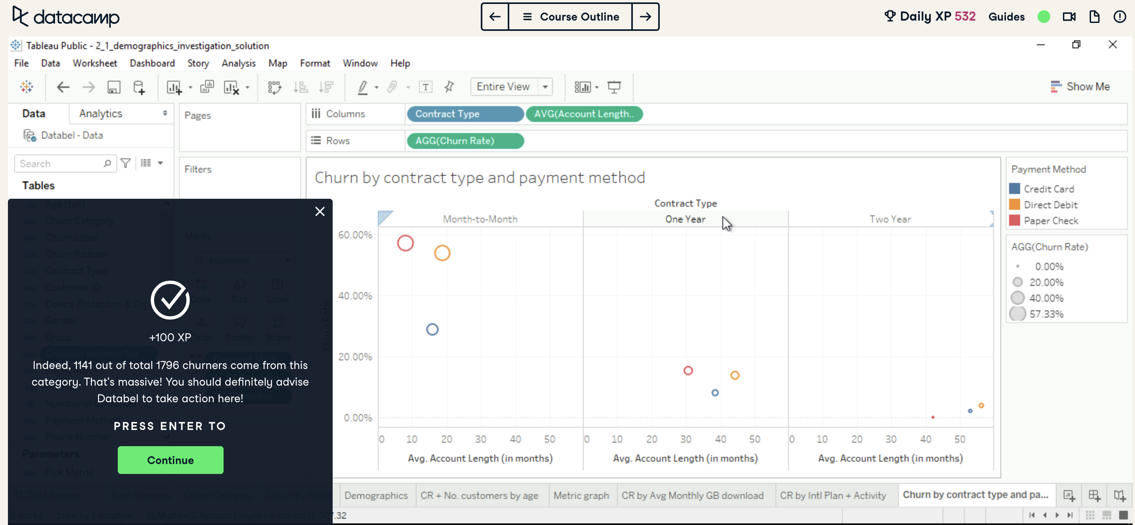This screenshot has height=525, width=1135.
Task: Expand the dropdown beside the New Worksheet toolbar icon
Action: click(x=190, y=87)
